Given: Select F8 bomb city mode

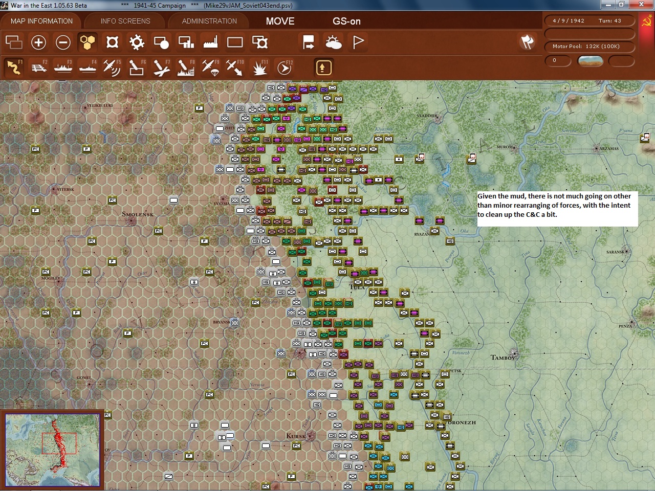Looking at the screenshot, I should (x=186, y=68).
